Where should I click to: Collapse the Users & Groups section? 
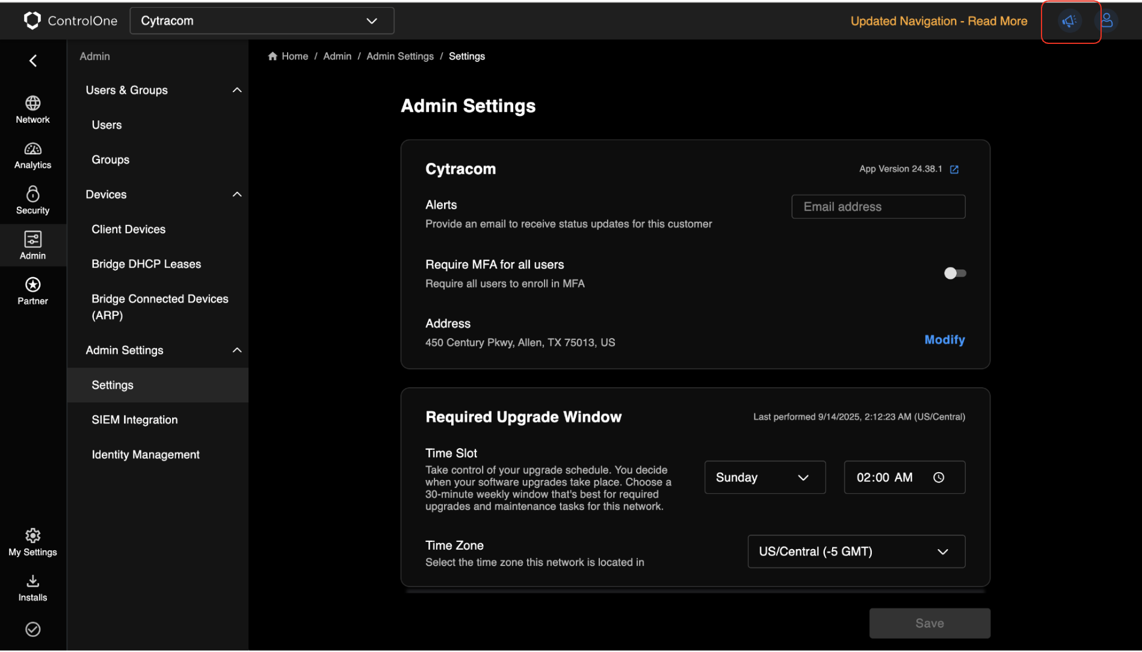pyautogui.click(x=237, y=90)
